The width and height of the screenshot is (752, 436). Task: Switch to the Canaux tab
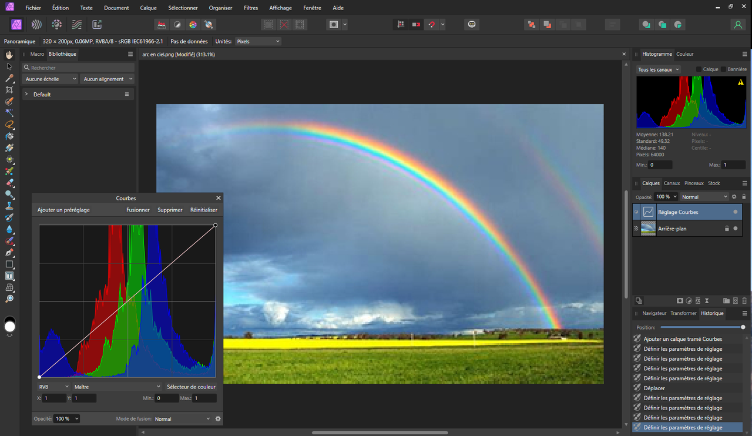(x=672, y=183)
